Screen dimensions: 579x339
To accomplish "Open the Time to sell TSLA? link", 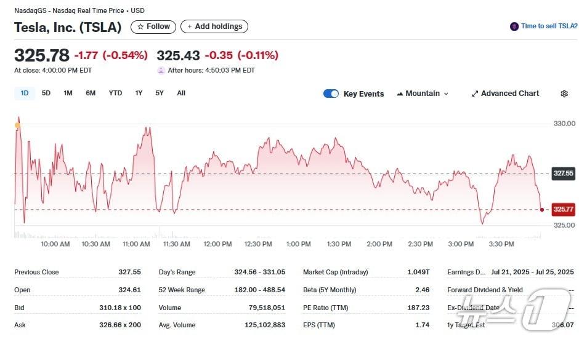I will click(549, 26).
